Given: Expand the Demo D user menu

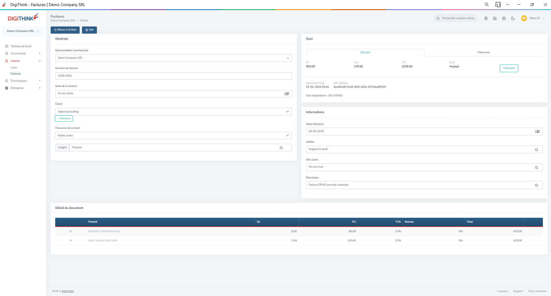Looking at the screenshot, I should pyautogui.click(x=533, y=18).
